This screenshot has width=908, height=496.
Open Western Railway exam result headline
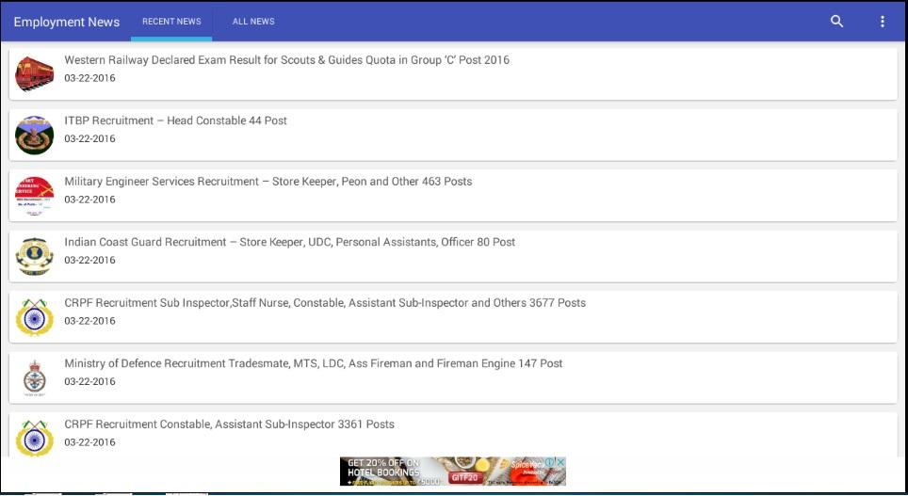click(286, 60)
